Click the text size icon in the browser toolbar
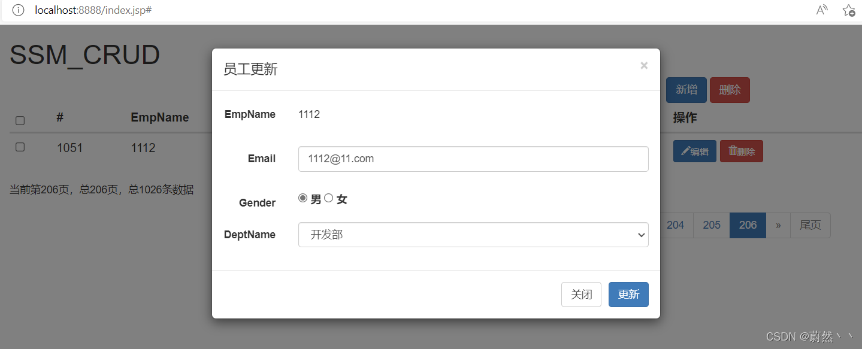The width and height of the screenshot is (862, 349). click(821, 9)
